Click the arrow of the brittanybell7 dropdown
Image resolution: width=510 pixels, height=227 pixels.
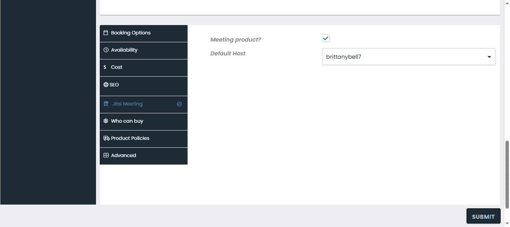[x=489, y=57]
